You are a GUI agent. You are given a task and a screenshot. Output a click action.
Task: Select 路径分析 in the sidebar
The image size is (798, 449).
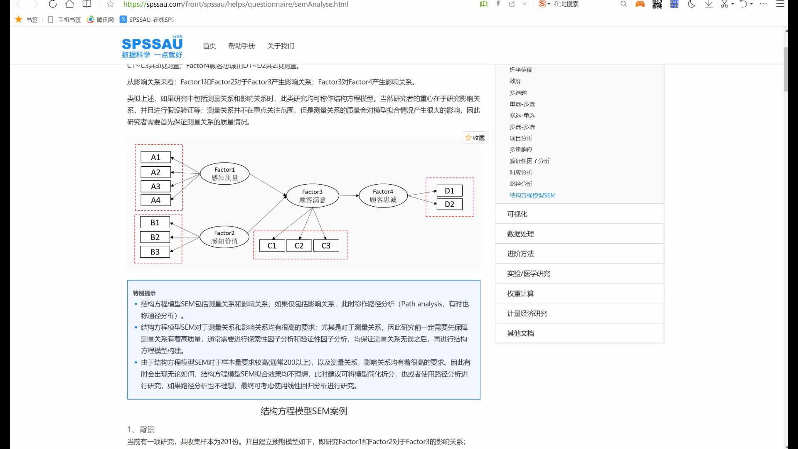coord(521,183)
